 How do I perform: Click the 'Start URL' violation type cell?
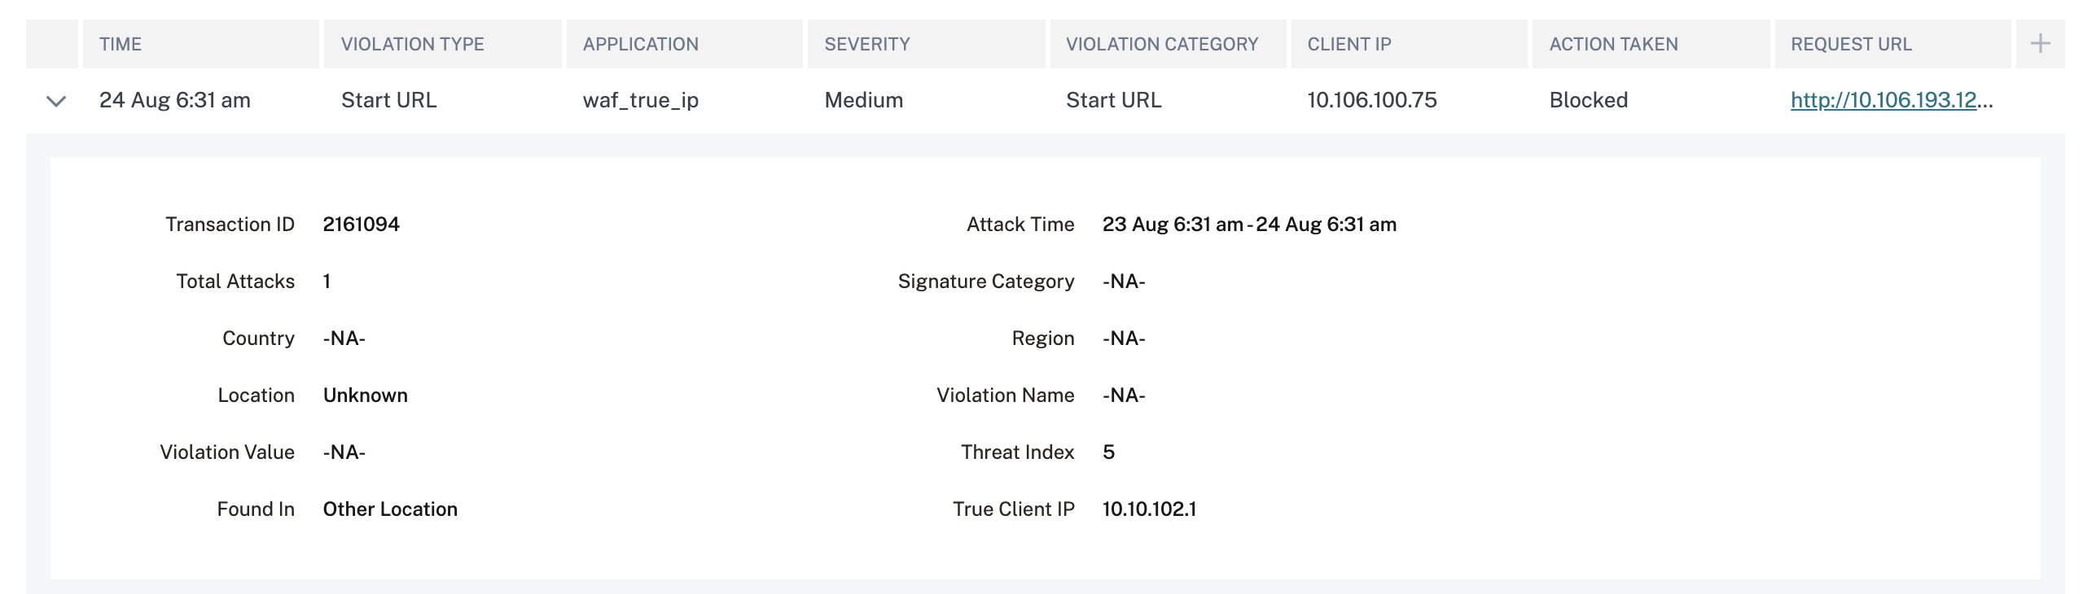tap(388, 100)
